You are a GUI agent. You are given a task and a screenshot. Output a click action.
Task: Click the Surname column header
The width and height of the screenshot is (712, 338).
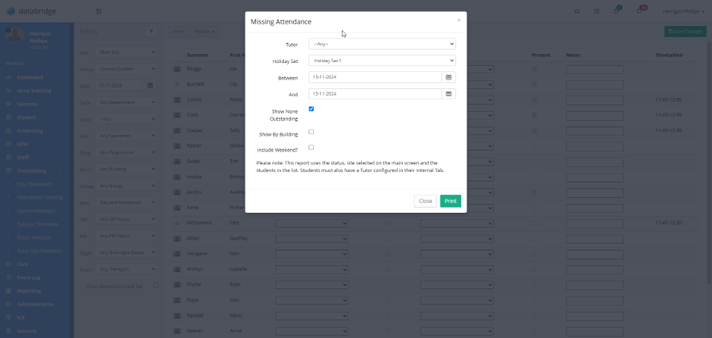pos(198,55)
